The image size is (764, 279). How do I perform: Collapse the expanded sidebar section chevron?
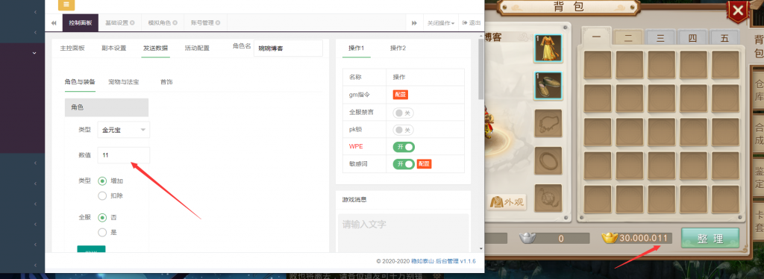pyautogui.click(x=34, y=52)
